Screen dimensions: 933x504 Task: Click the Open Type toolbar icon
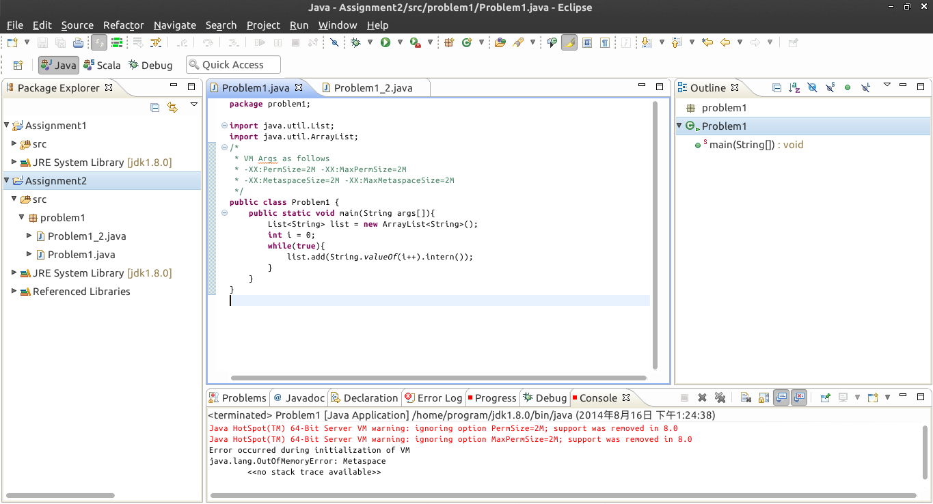pos(500,42)
